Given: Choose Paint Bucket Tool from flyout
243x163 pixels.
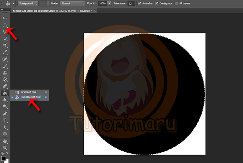Looking at the screenshot, I should (x=29, y=97).
